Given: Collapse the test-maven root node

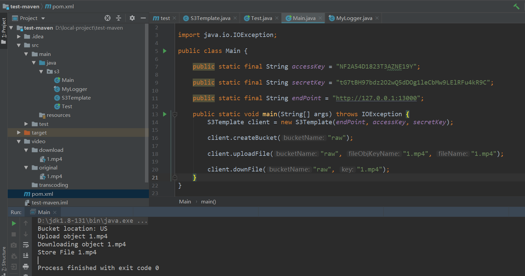Looking at the screenshot, I should point(11,28).
